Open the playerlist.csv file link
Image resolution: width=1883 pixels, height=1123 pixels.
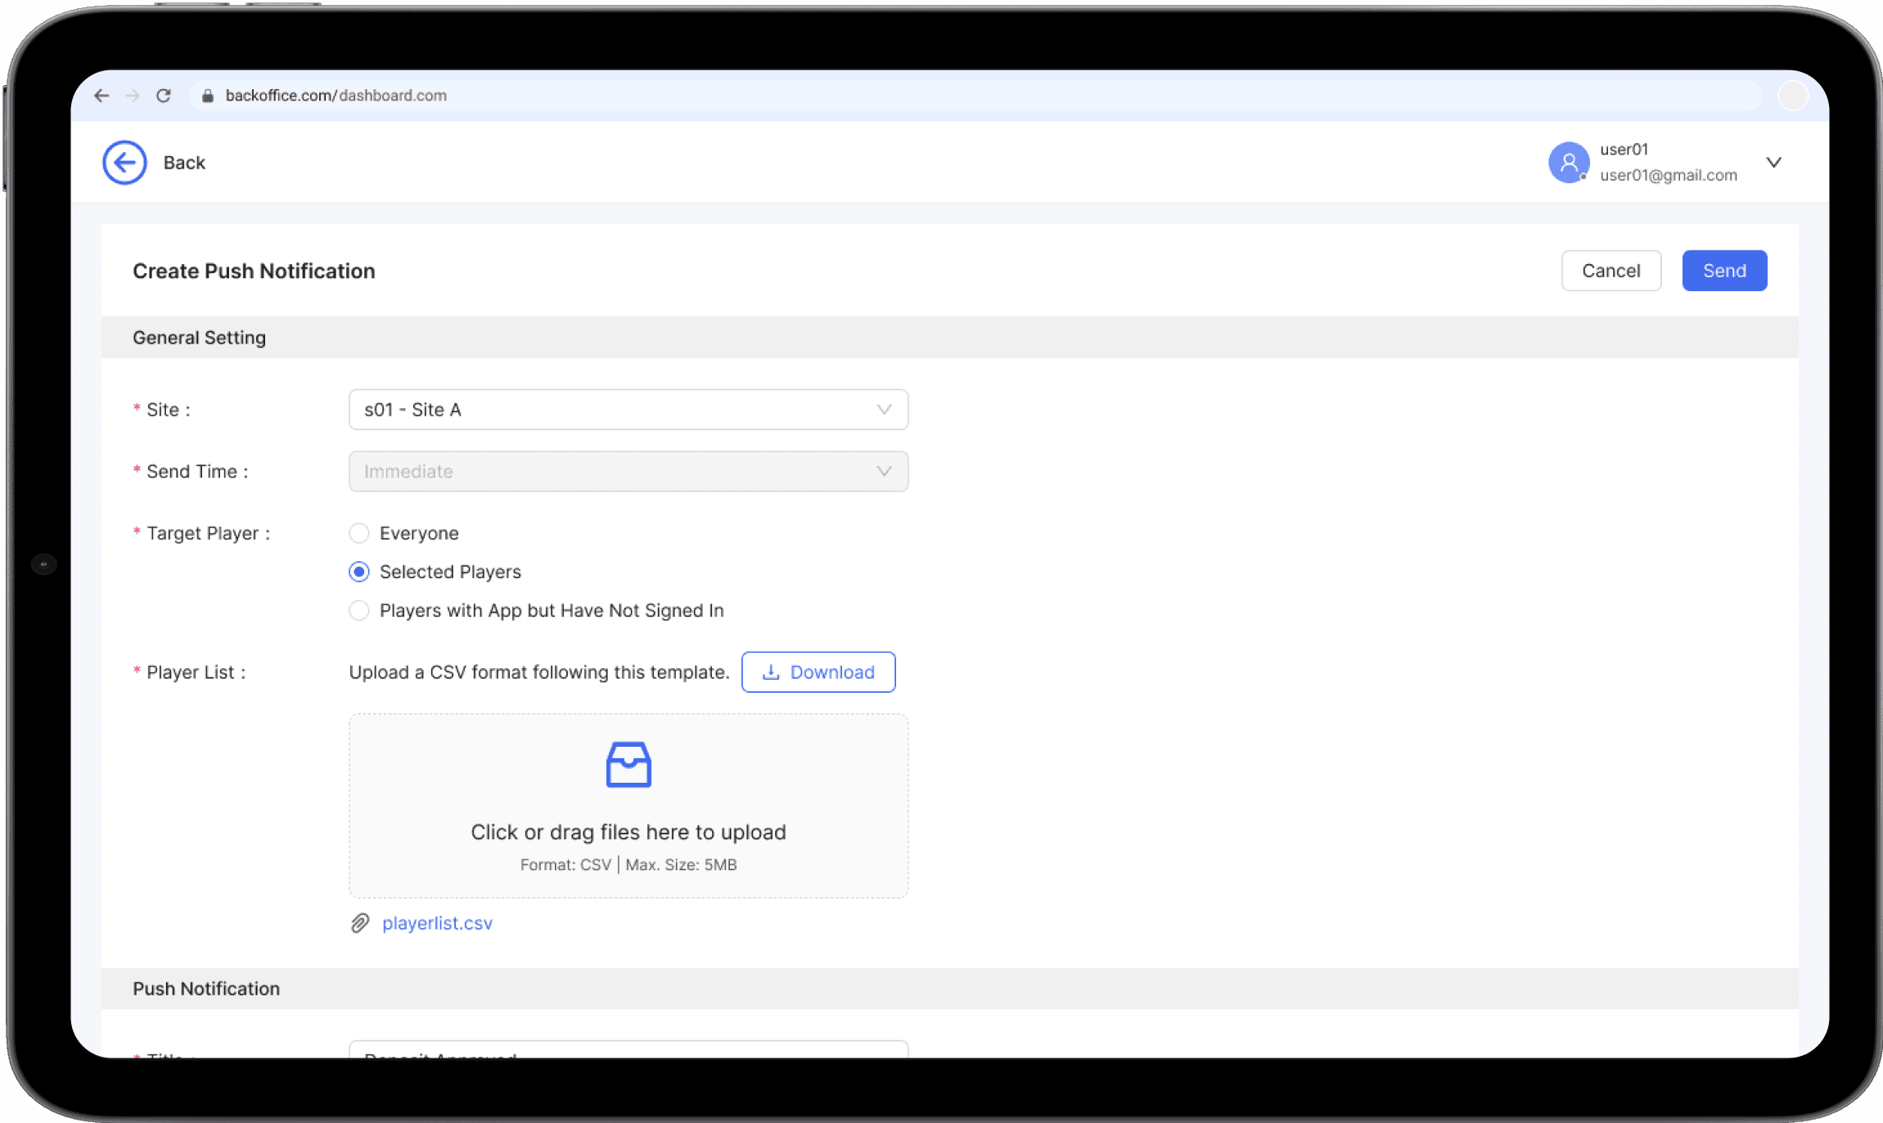pos(437,923)
